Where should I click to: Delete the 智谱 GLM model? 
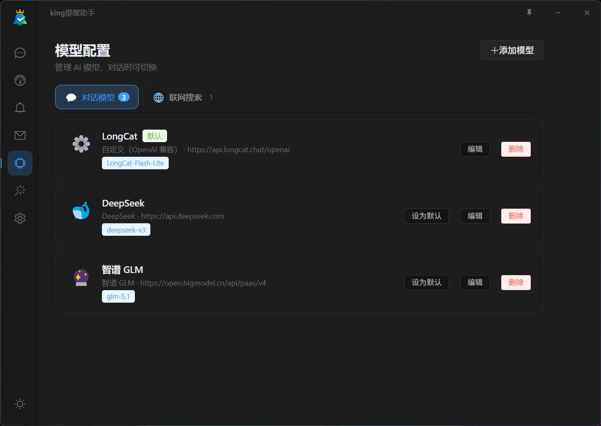coord(516,283)
